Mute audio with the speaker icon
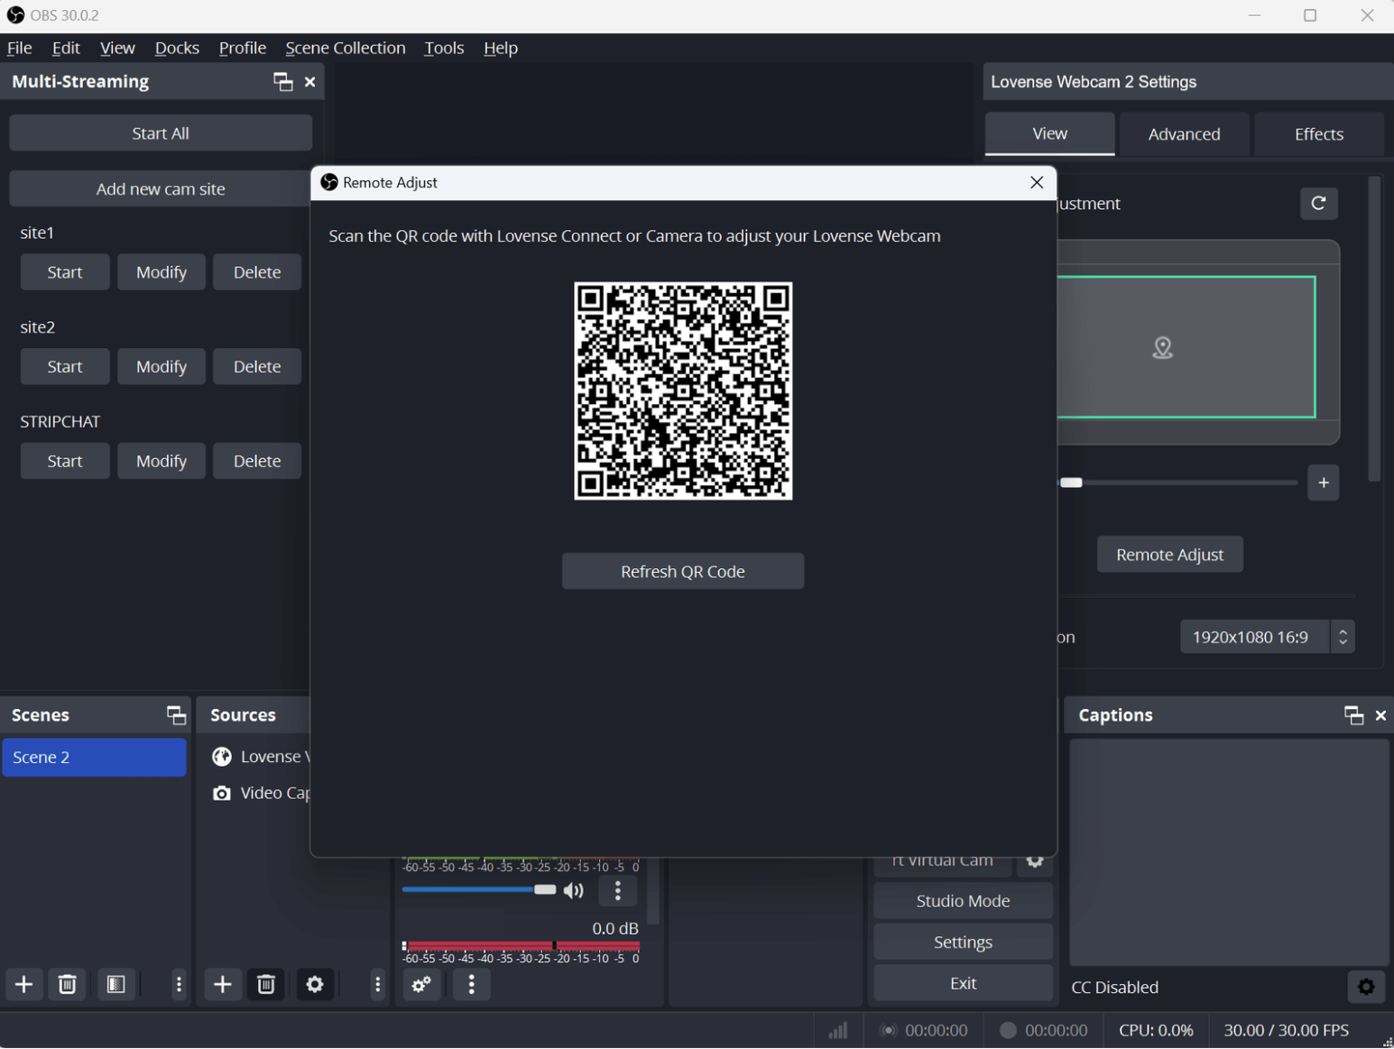Screen dimensions: 1394x1049 point(574,891)
